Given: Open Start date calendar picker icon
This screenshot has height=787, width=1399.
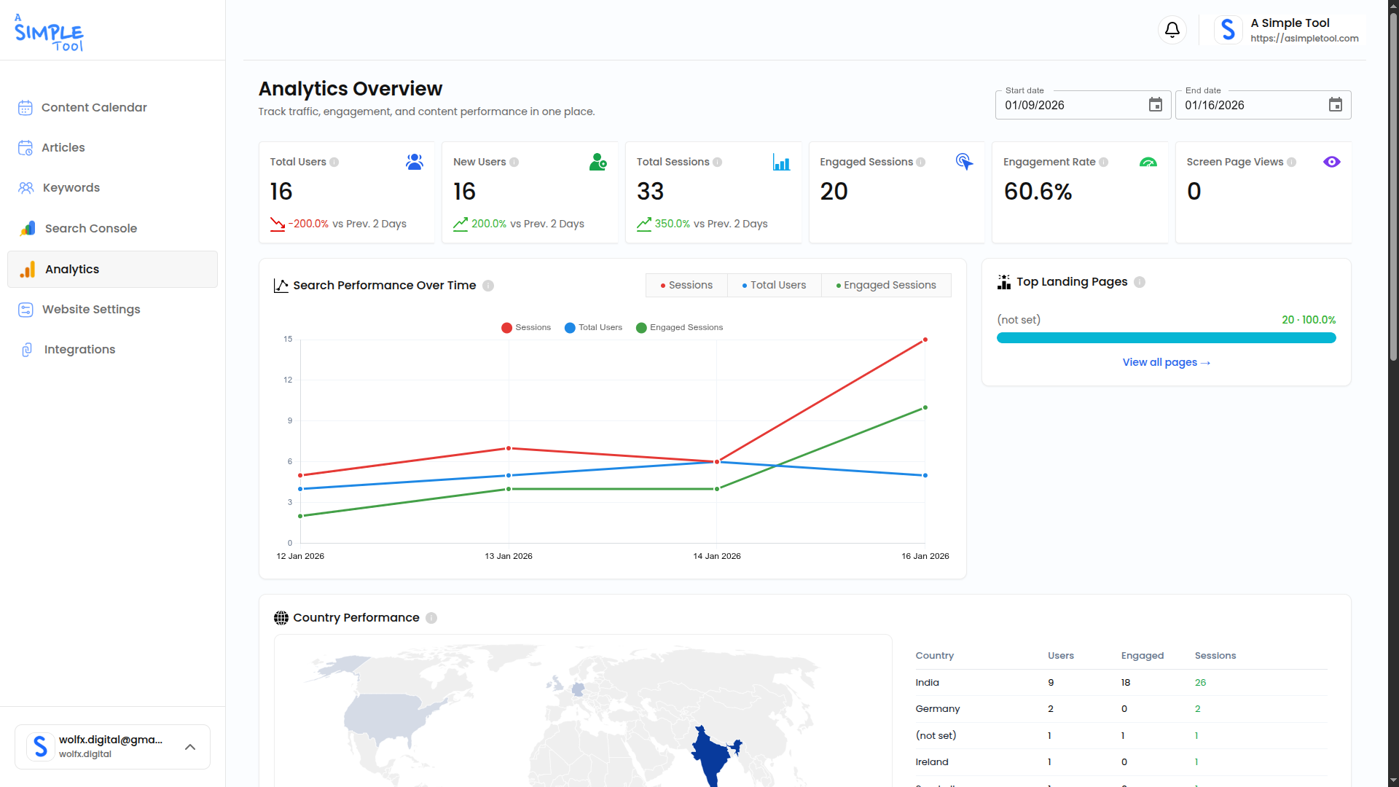Looking at the screenshot, I should click(x=1155, y=105).
